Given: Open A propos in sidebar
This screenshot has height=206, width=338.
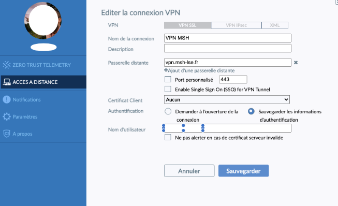Looking at the screenshot, I should pyautogui.click(x=43, y=134).
